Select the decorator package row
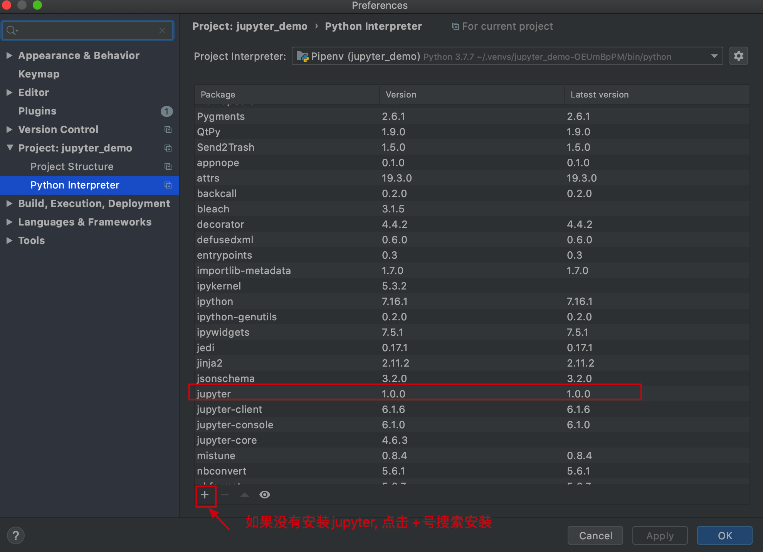 [472, 224]
